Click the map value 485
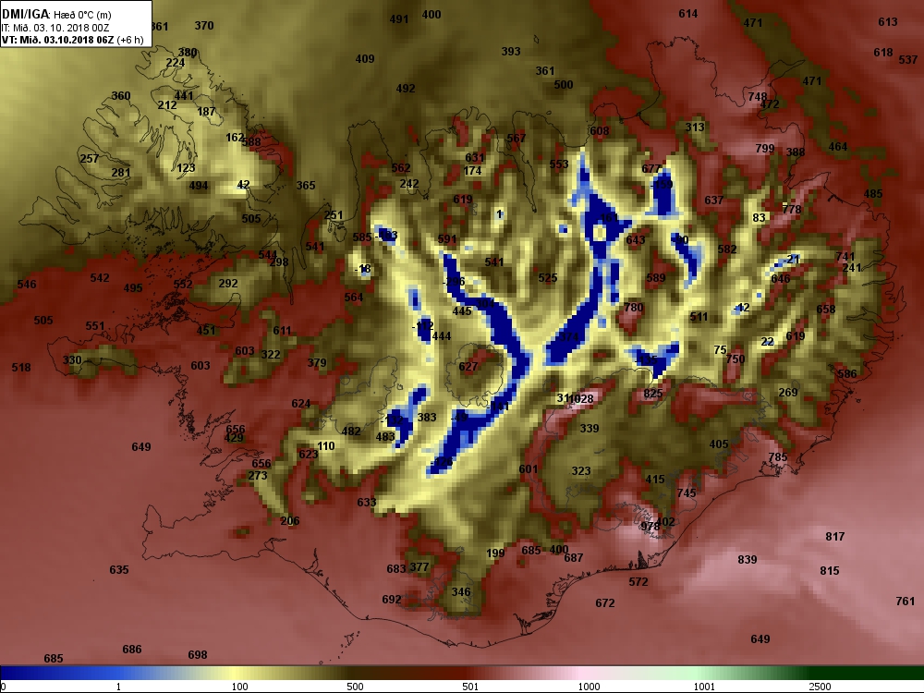Viewport: 924px width, 693px height. point(873,193)
